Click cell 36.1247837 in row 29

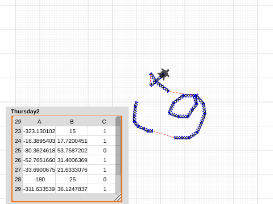coord(72,189)
